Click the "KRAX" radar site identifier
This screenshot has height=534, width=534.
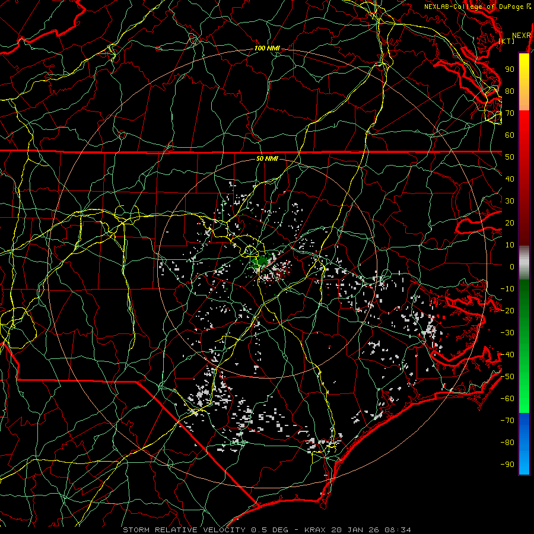(314, 530)
